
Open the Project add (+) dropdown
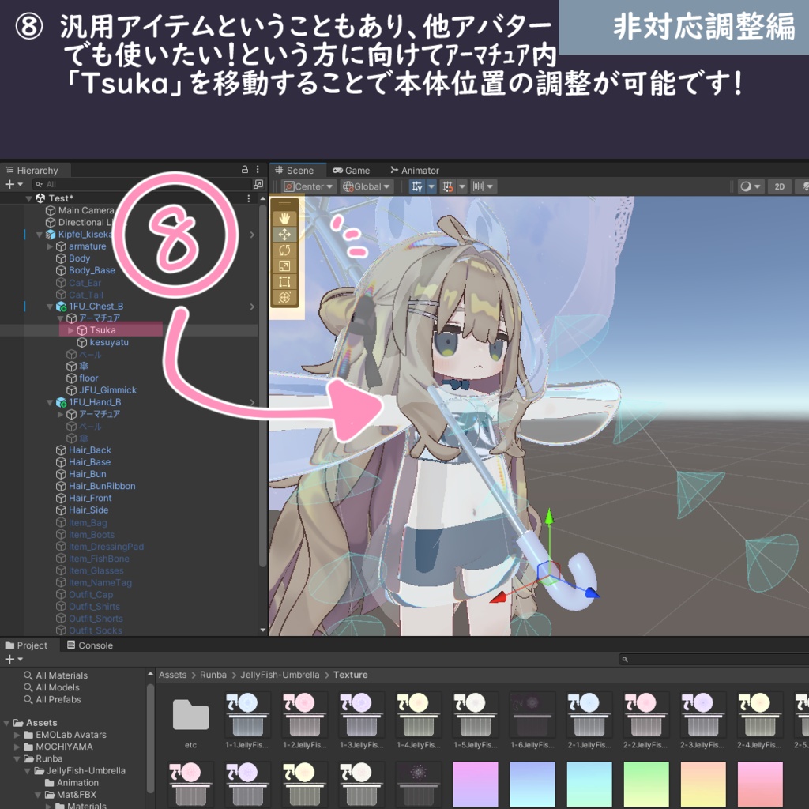point(14,659)
